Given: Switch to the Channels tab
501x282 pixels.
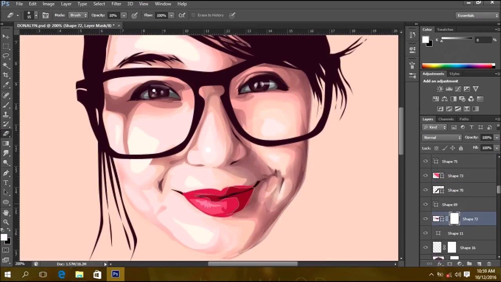Looking at the screenshot, I should click(x=446, y=119).
